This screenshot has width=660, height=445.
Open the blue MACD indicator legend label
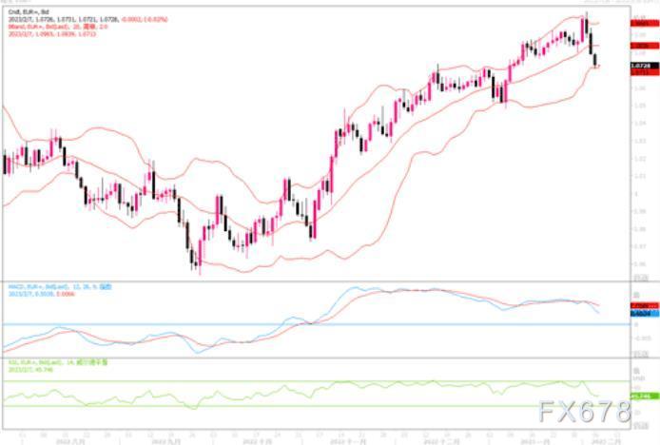pos(60,287)
